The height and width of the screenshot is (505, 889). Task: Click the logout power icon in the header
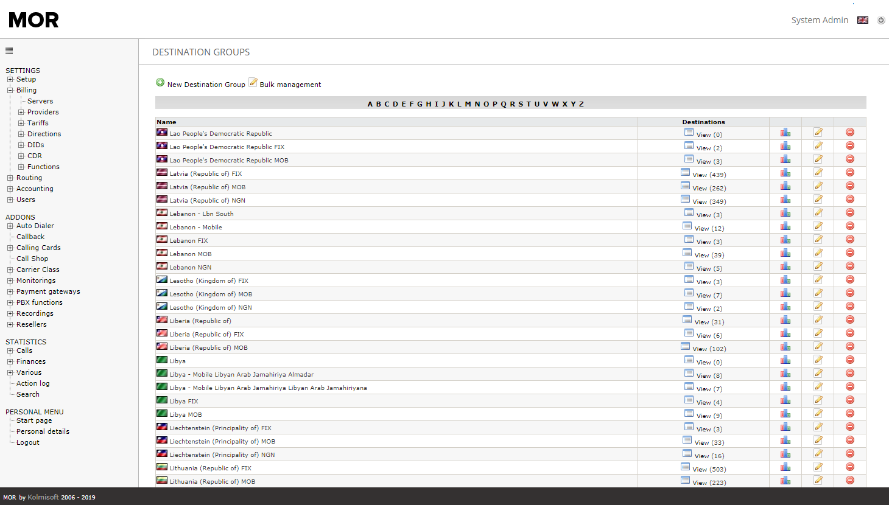(x=880, y=20)
